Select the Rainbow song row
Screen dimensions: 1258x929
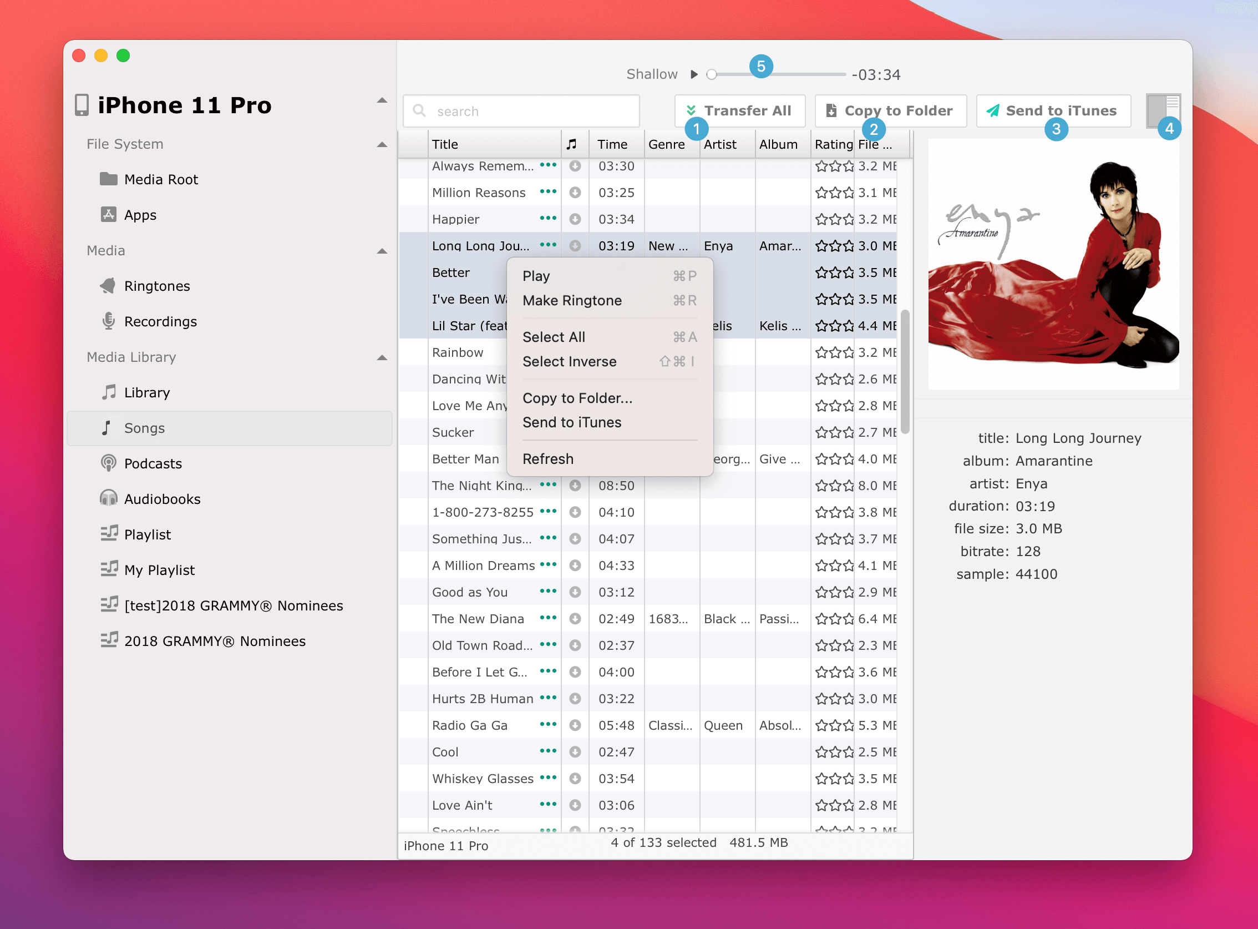tap(647, 352)
